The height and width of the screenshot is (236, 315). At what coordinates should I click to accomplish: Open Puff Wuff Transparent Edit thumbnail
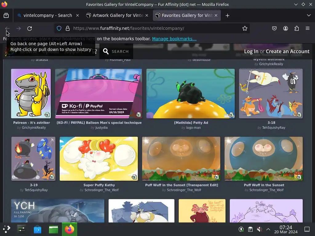(181, 159)
